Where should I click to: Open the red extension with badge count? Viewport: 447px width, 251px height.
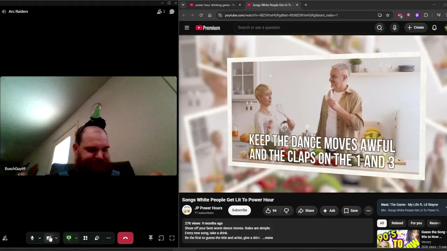pos(400,15)
